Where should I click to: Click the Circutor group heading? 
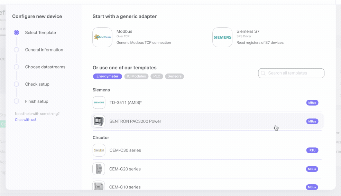(101, 138)
